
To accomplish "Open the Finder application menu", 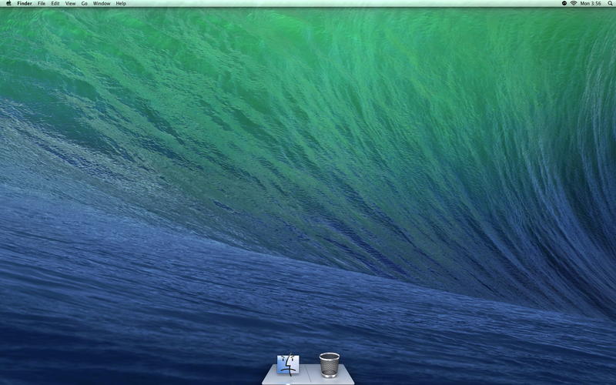I will (25, 3).
